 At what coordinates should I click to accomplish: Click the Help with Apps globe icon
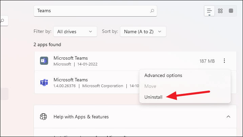pyautogui.click(x=43, y=117)
